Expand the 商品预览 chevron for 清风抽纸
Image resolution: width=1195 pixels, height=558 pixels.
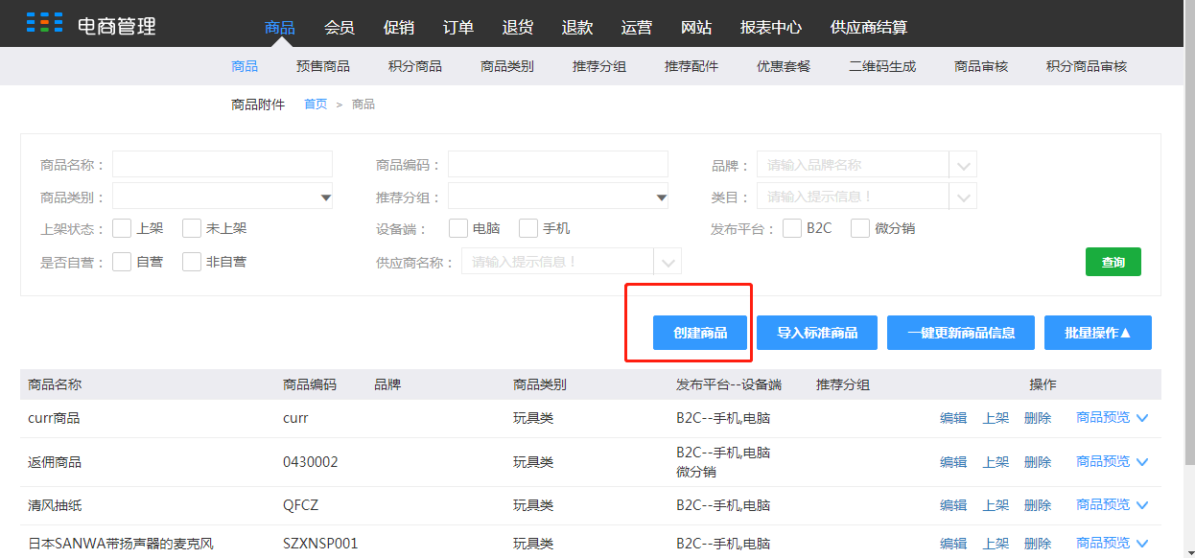[1141, 505]
